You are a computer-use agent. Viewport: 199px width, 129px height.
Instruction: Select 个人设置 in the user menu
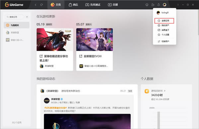coord(164,34)
